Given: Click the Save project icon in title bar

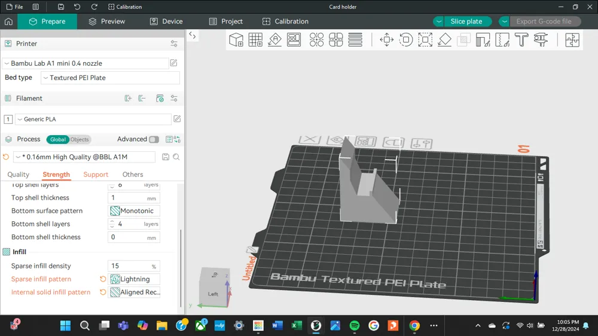Looking at the screenshot, I should point(60,7).
